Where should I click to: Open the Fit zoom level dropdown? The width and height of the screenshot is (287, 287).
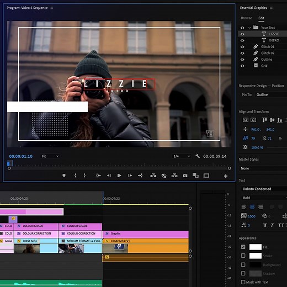pos(50,156)
